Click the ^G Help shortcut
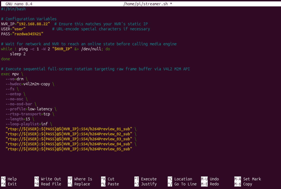 click(x=9, y=179)
